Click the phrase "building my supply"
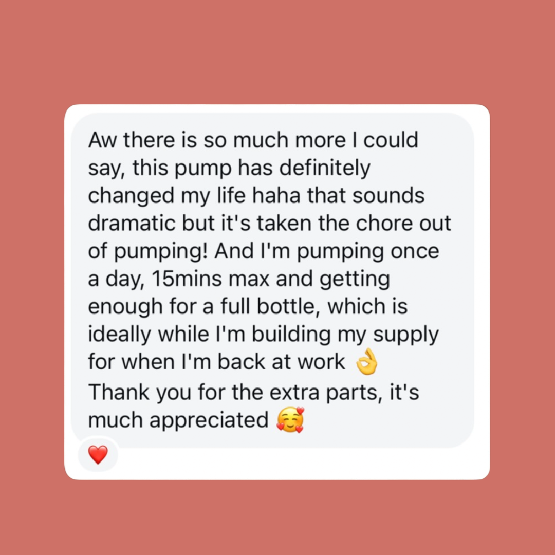The width and height of the screenshot is (555, 555). pos(345,335)
